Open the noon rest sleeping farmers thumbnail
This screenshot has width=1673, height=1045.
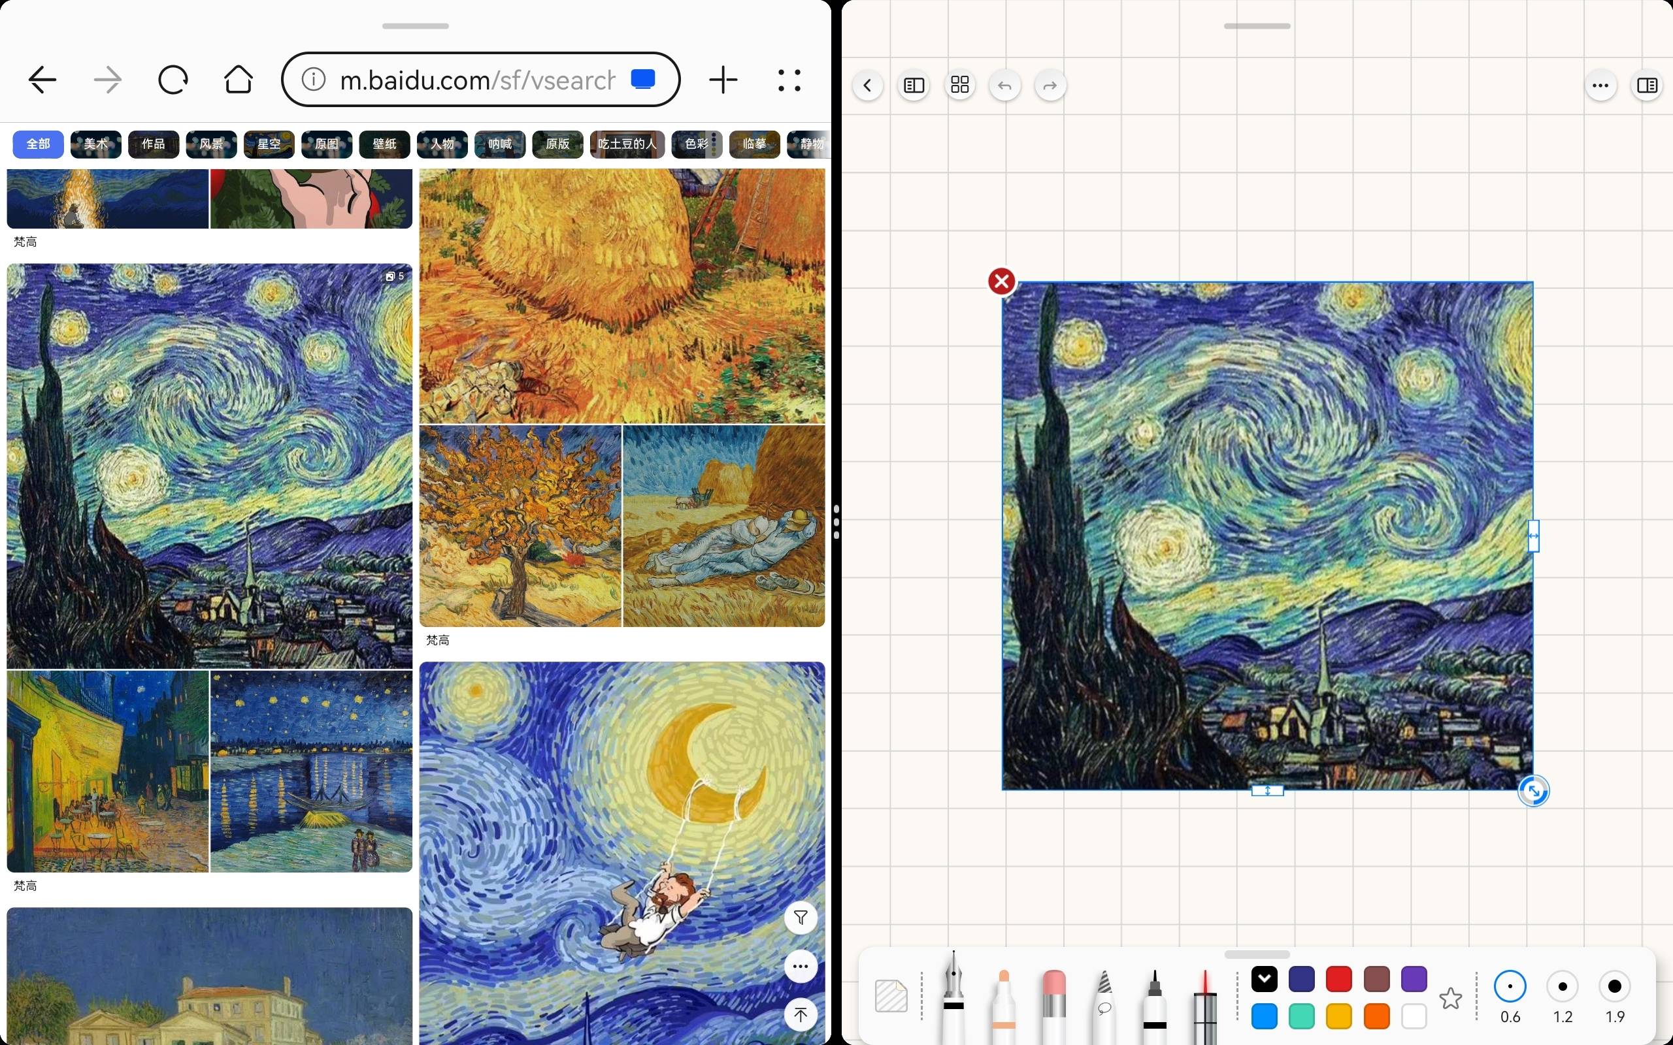[724, 526]
